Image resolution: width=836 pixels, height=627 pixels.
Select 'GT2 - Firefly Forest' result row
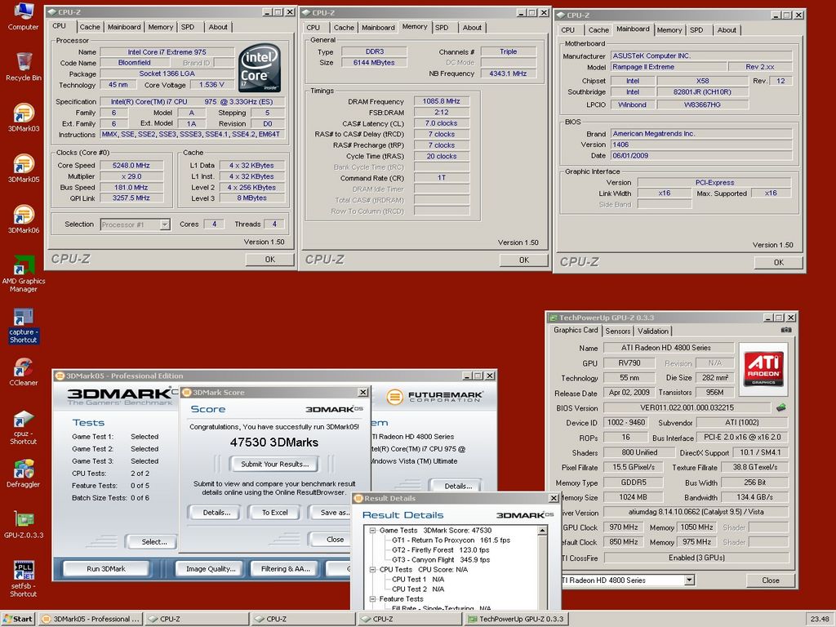[441, 549]
